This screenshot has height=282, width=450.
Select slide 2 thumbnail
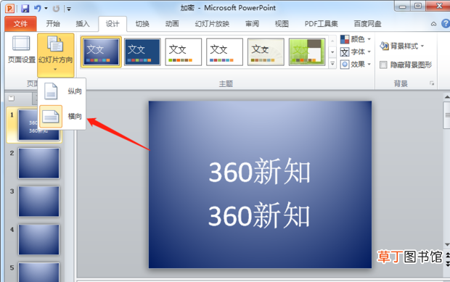click(x=38, y=163)
